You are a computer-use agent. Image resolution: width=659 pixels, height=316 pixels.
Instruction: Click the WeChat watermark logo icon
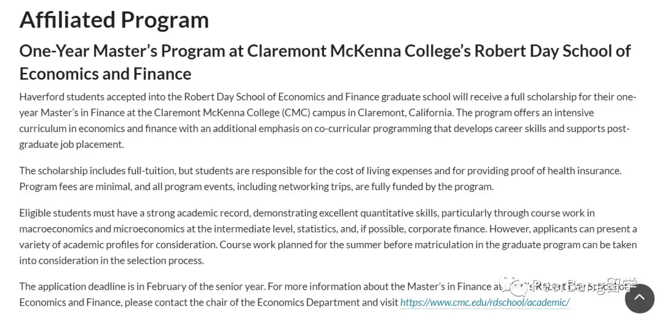pyautogui.click(x=511, y=286)
